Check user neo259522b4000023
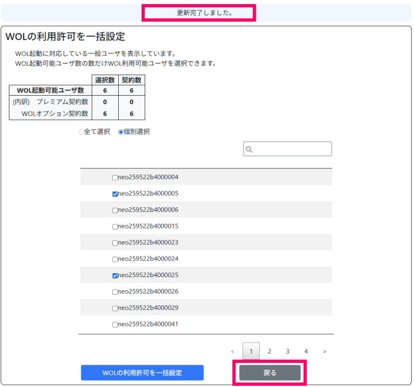The width and height of the screenshot is (414, 387). coord(115,243)
